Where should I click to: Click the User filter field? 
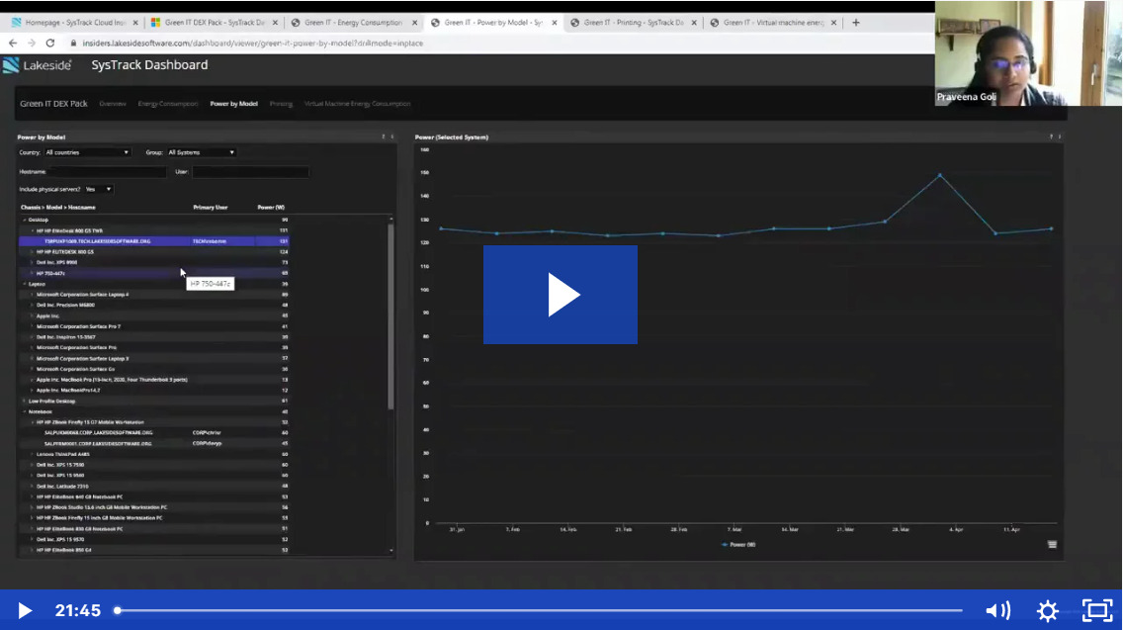click(250, 172)
